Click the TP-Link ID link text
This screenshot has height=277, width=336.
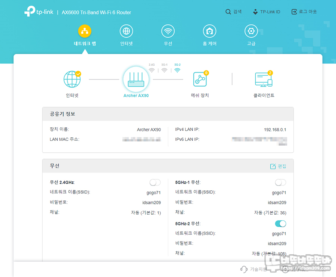(270, 12)
